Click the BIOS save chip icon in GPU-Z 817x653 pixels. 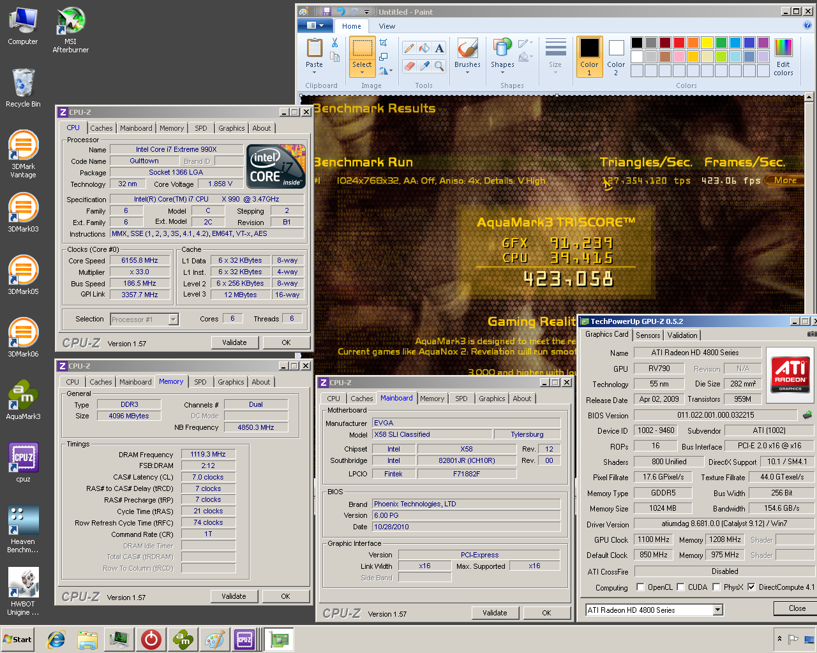point(807,415)
